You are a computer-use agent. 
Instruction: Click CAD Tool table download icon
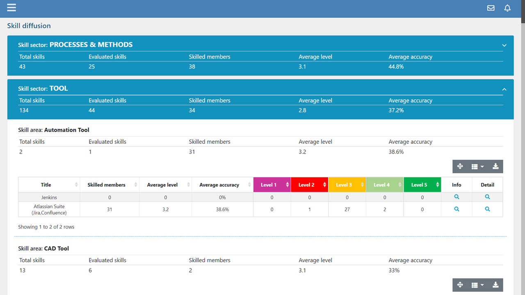point(495,285)
